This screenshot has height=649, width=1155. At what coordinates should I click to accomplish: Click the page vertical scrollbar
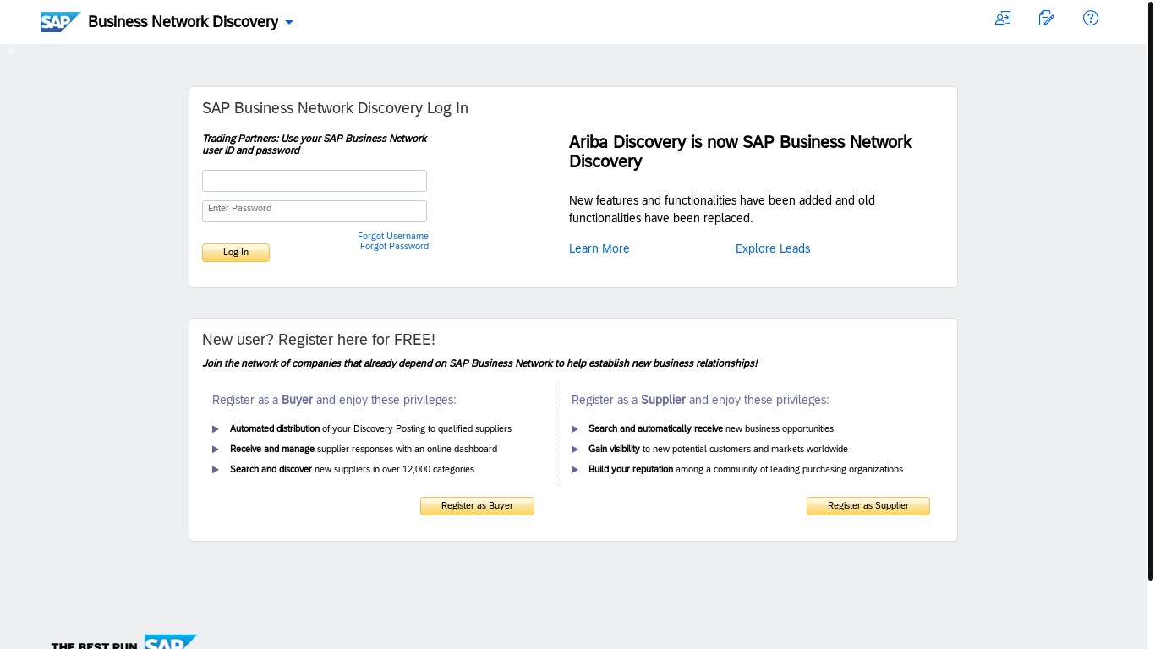1151,290
